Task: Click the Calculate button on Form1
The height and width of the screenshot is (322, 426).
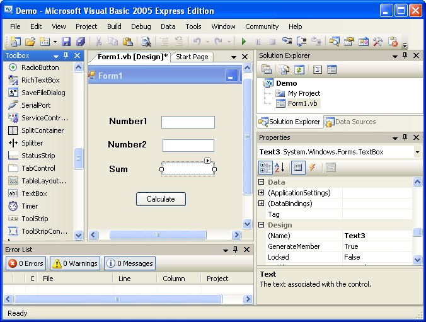Action: click(x=161, y=199)
